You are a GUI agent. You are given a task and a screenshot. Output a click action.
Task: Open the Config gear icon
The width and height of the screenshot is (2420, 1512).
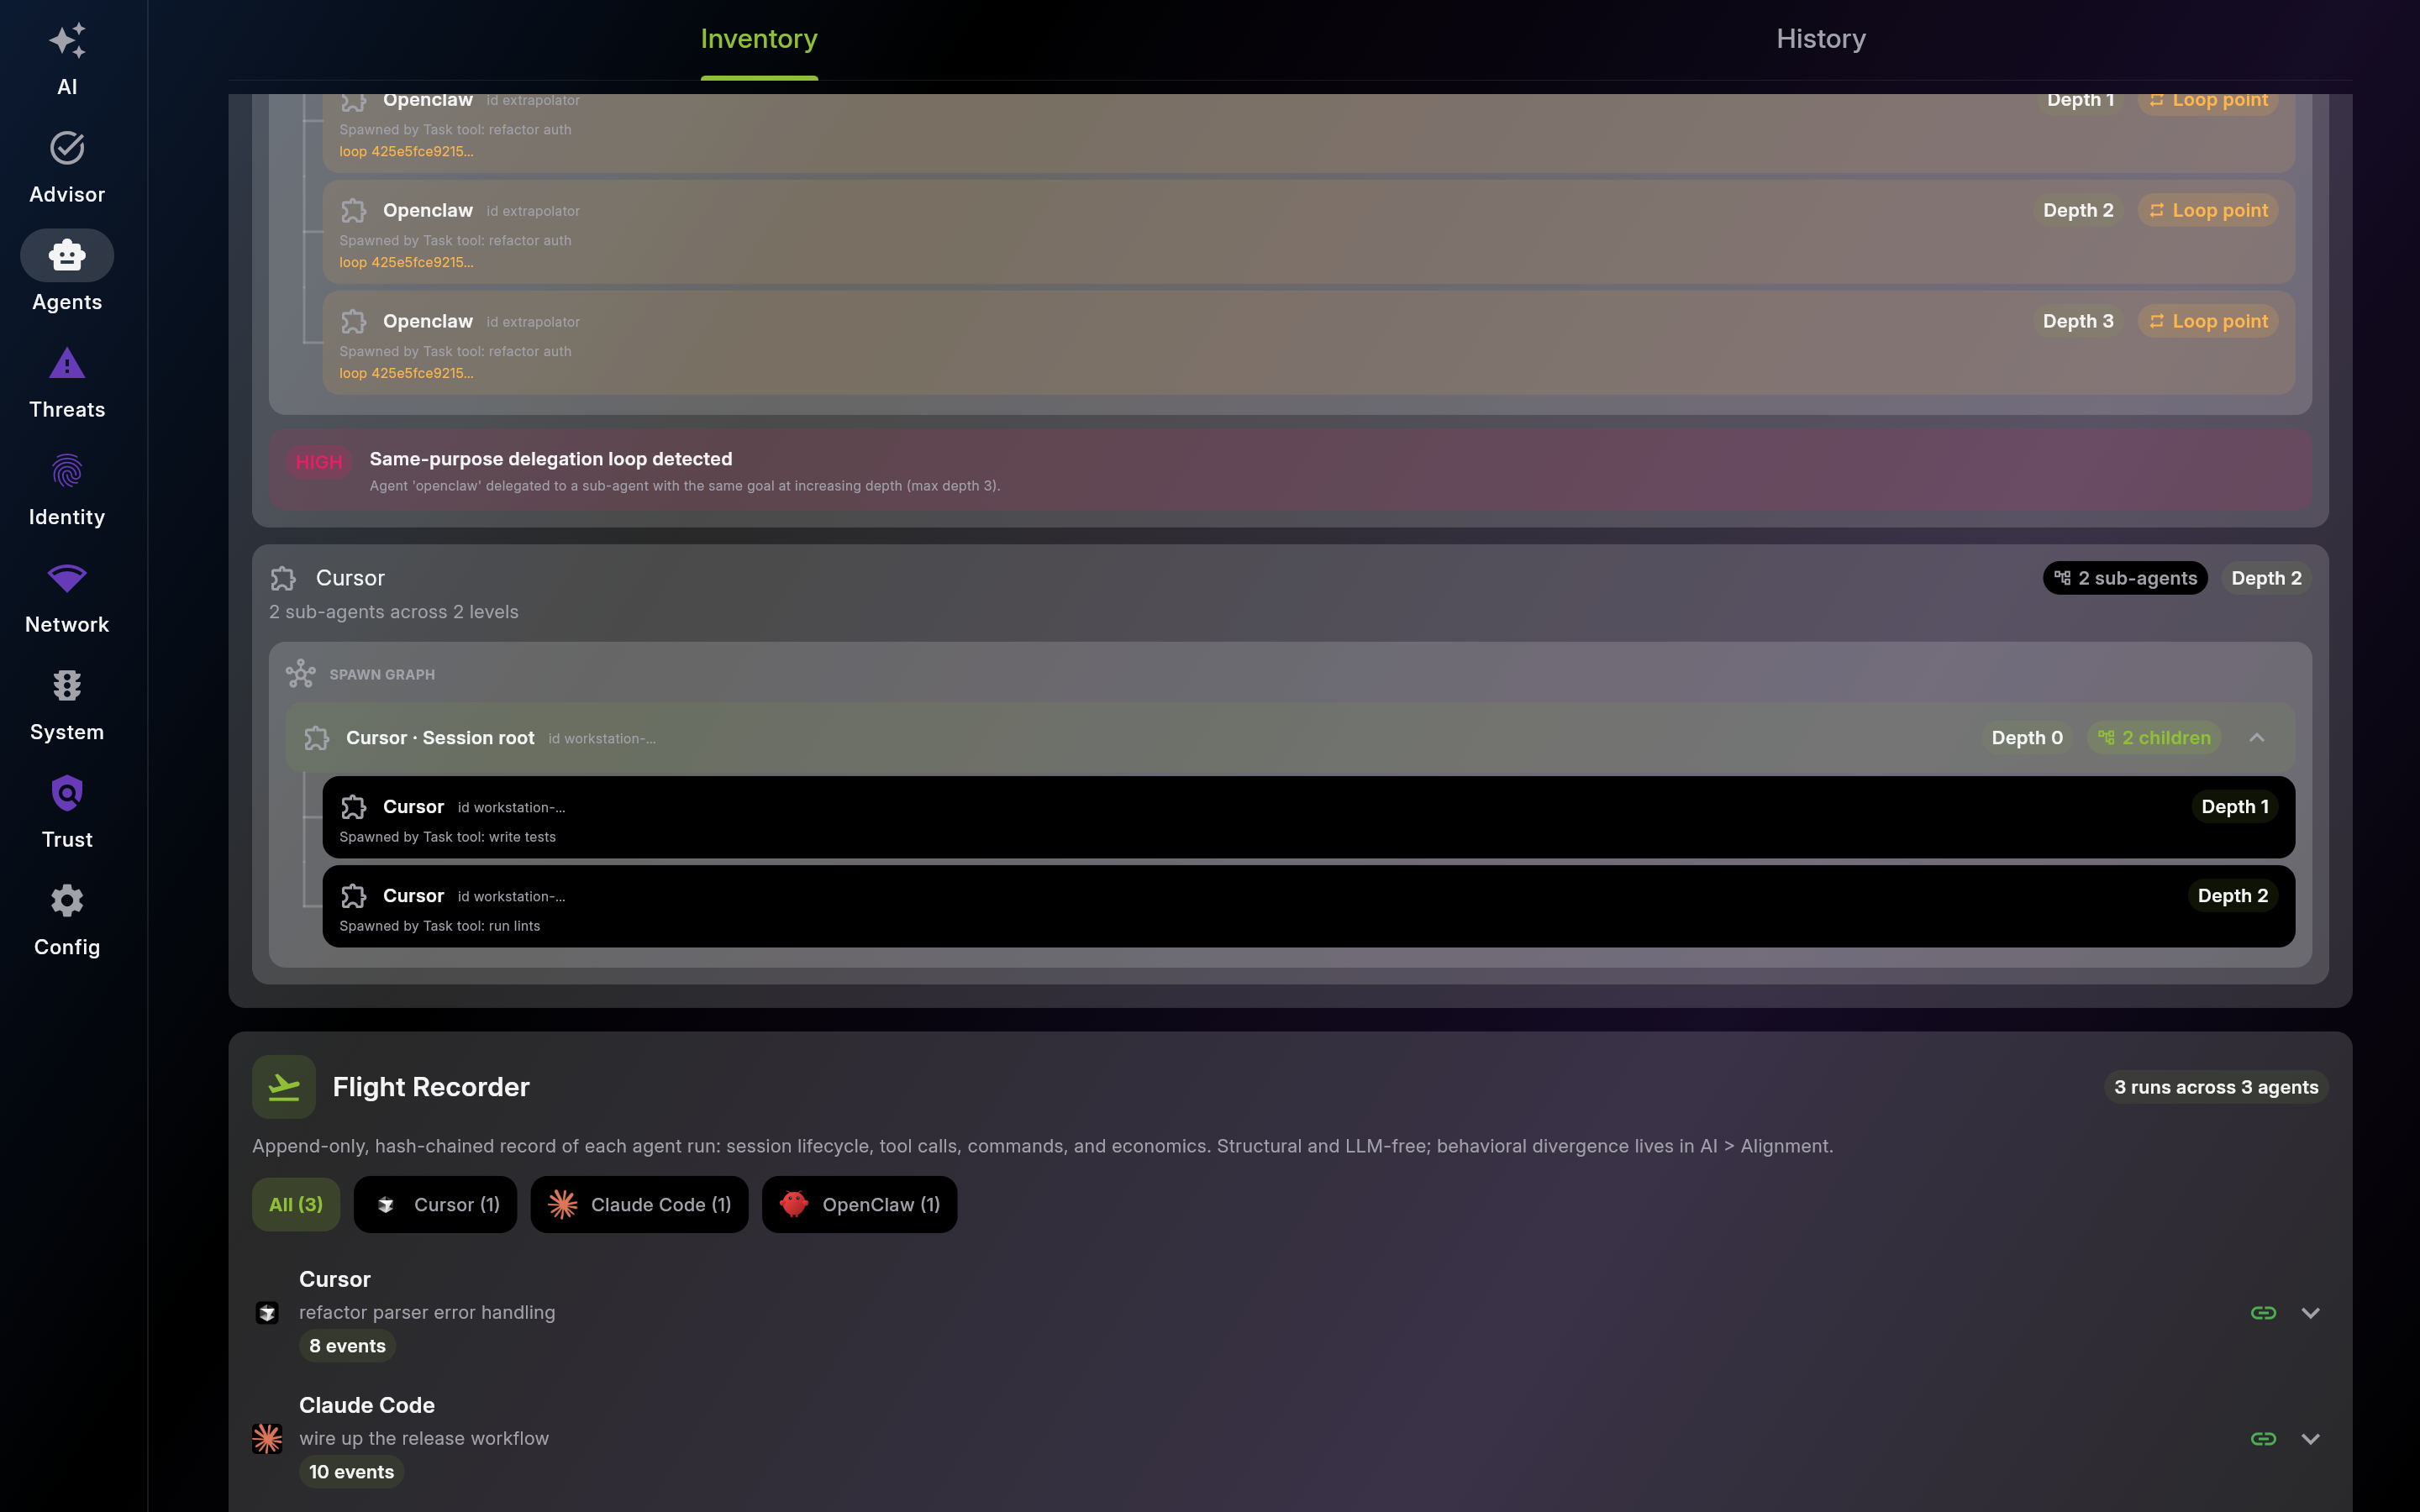pyautogui.click(x=67, y=900)
